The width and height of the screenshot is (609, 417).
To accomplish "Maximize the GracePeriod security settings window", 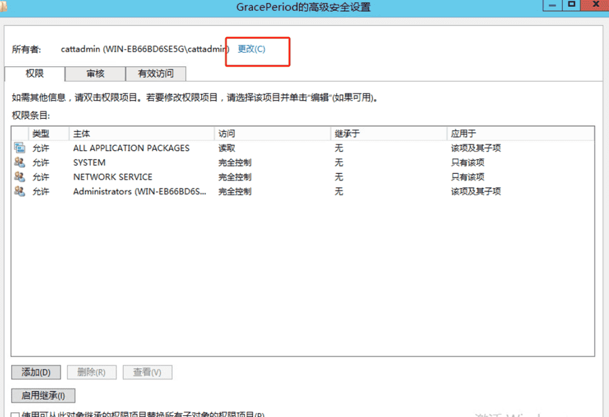I will pos(571,5).
